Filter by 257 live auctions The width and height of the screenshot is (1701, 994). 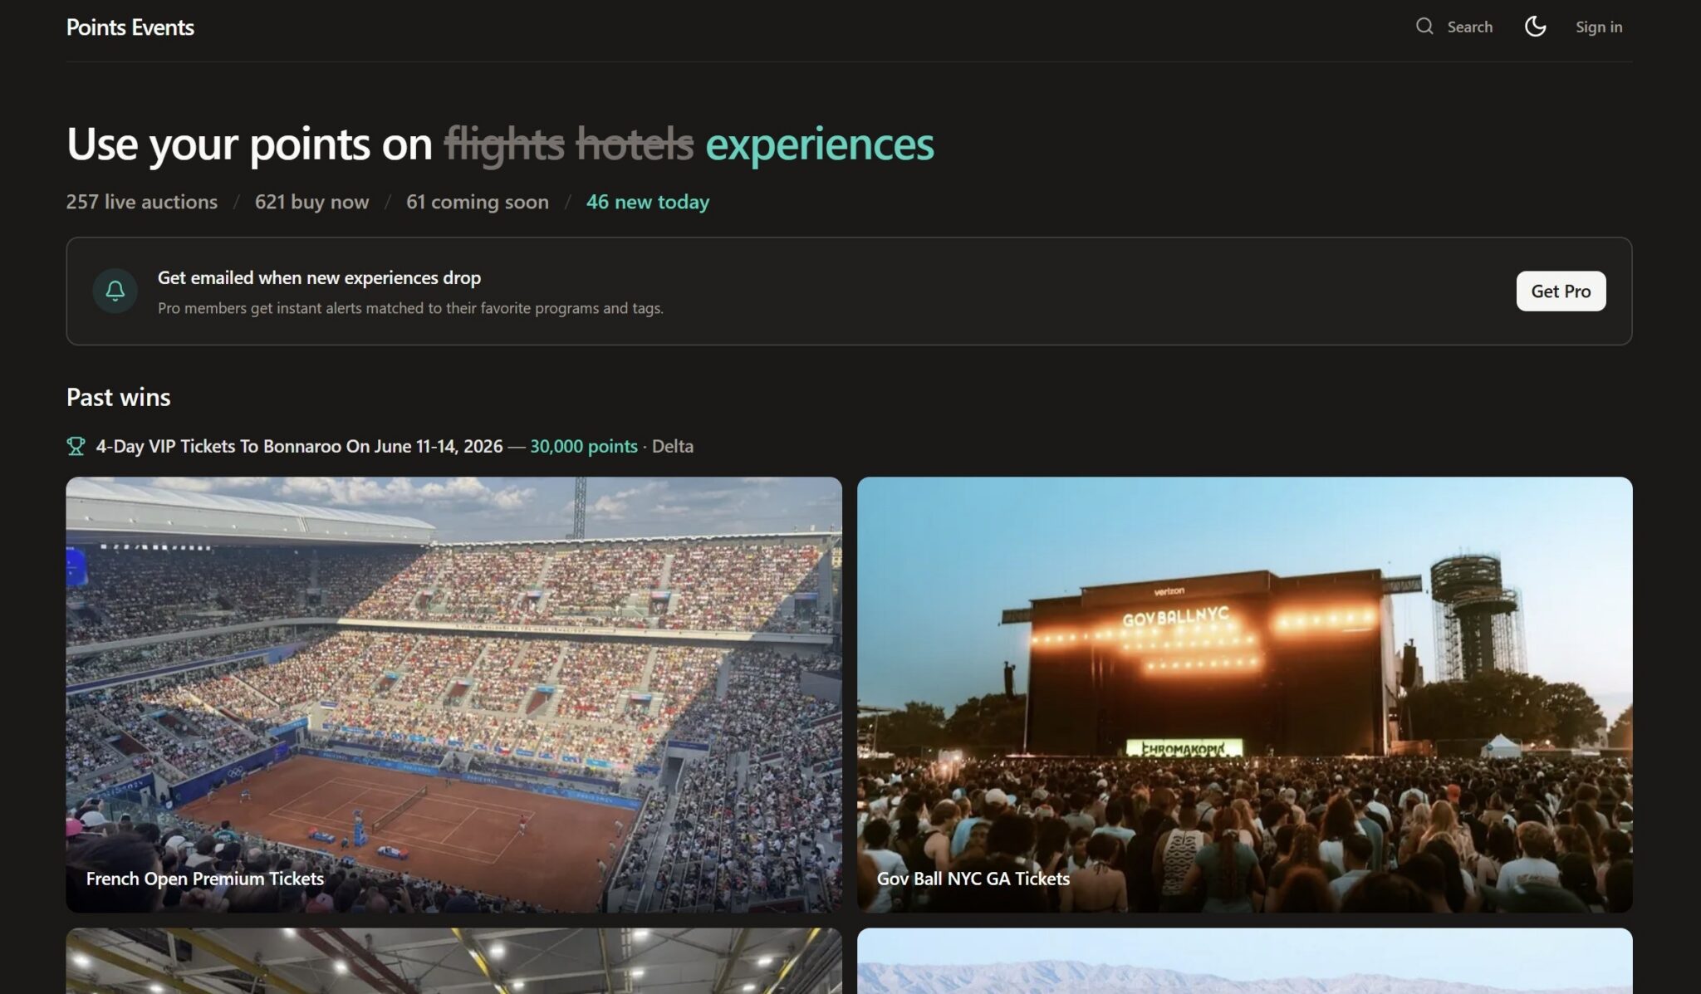[x=142, y=202]
